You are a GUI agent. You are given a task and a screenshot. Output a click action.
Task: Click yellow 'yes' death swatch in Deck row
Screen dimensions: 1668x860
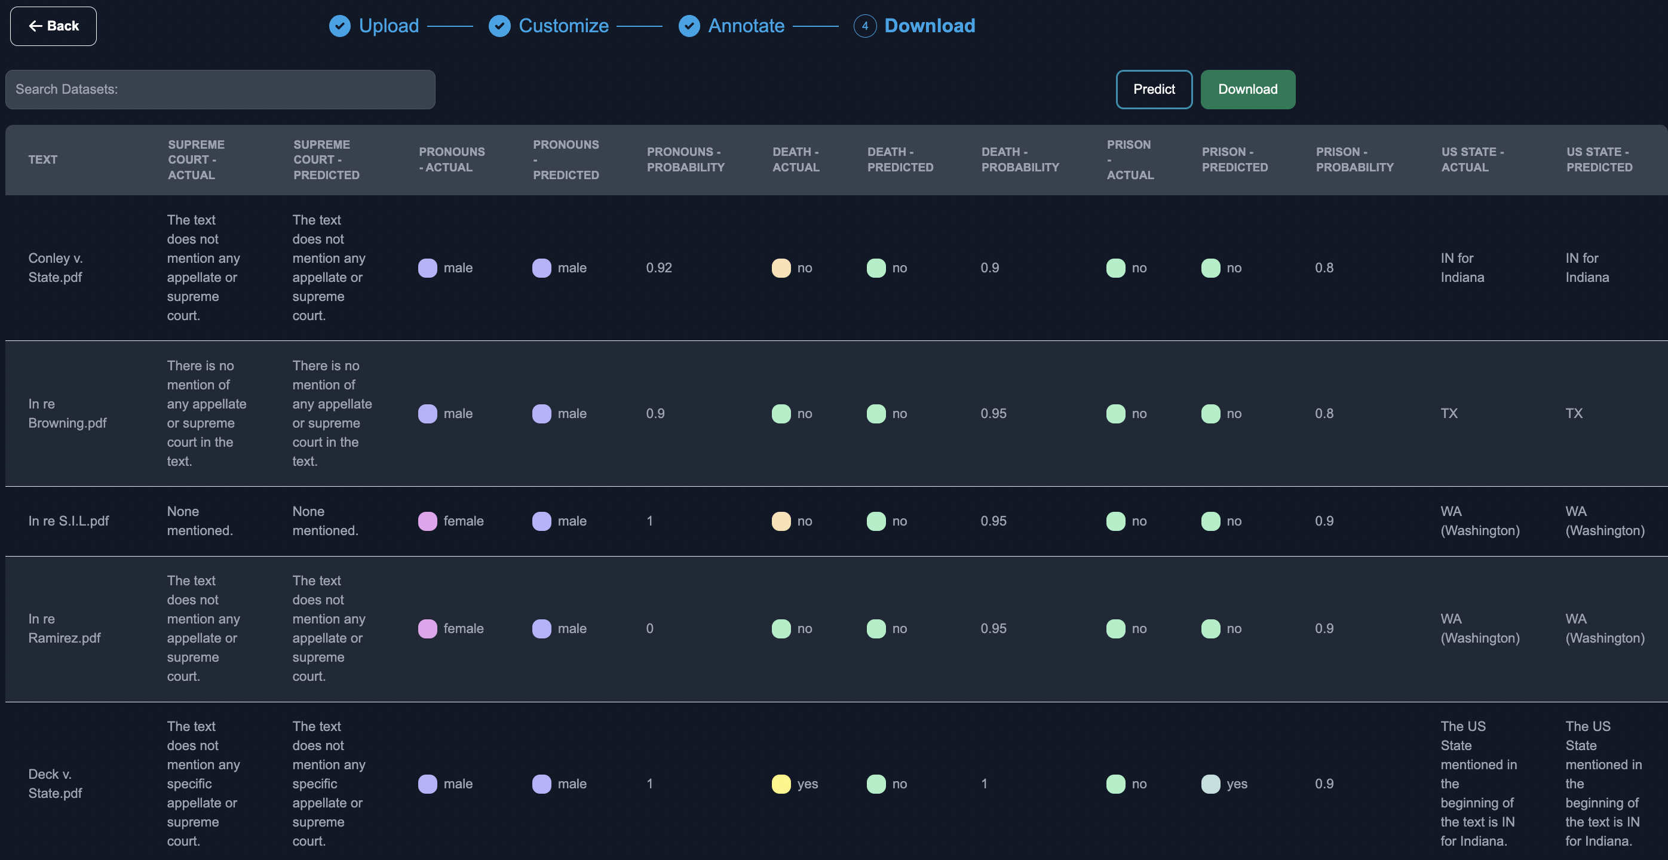[781, 784]
